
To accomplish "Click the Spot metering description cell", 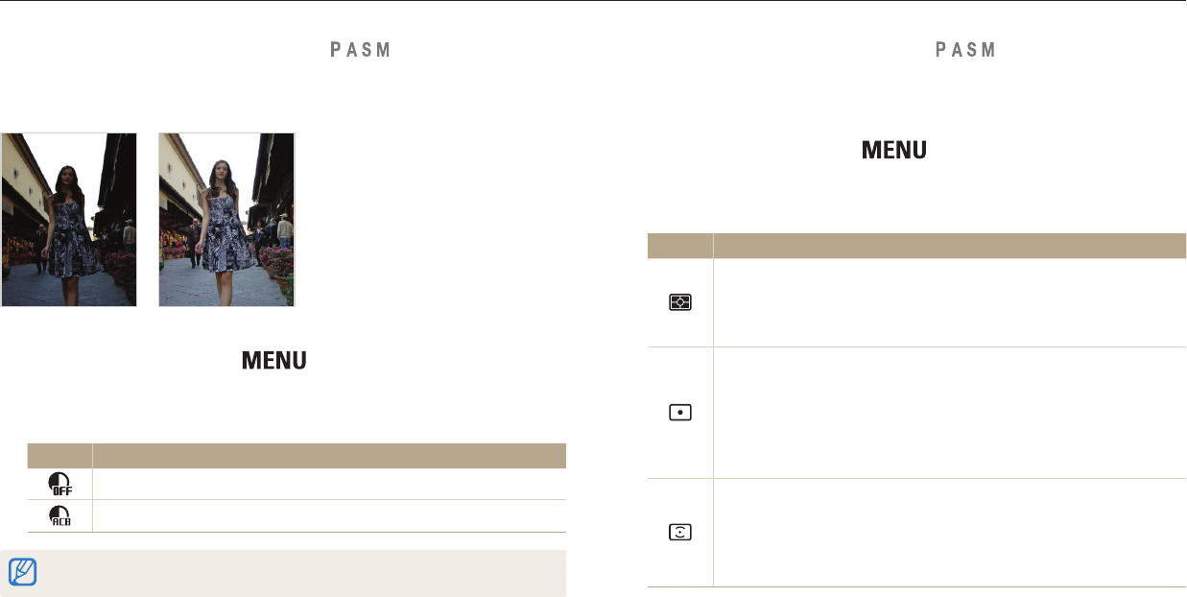I will 949,413.
